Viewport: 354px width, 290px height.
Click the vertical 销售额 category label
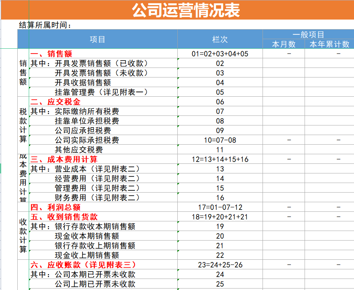[23, 73]
